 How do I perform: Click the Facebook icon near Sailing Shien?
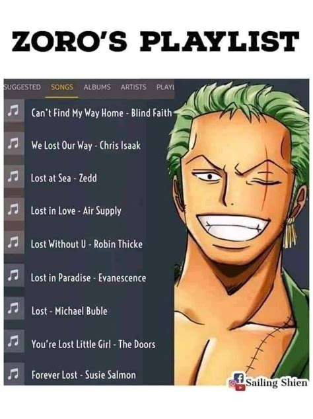240,377
